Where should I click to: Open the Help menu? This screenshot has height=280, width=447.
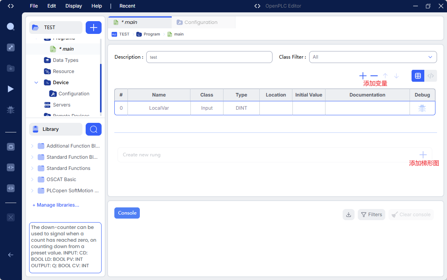tap(97, 6)
